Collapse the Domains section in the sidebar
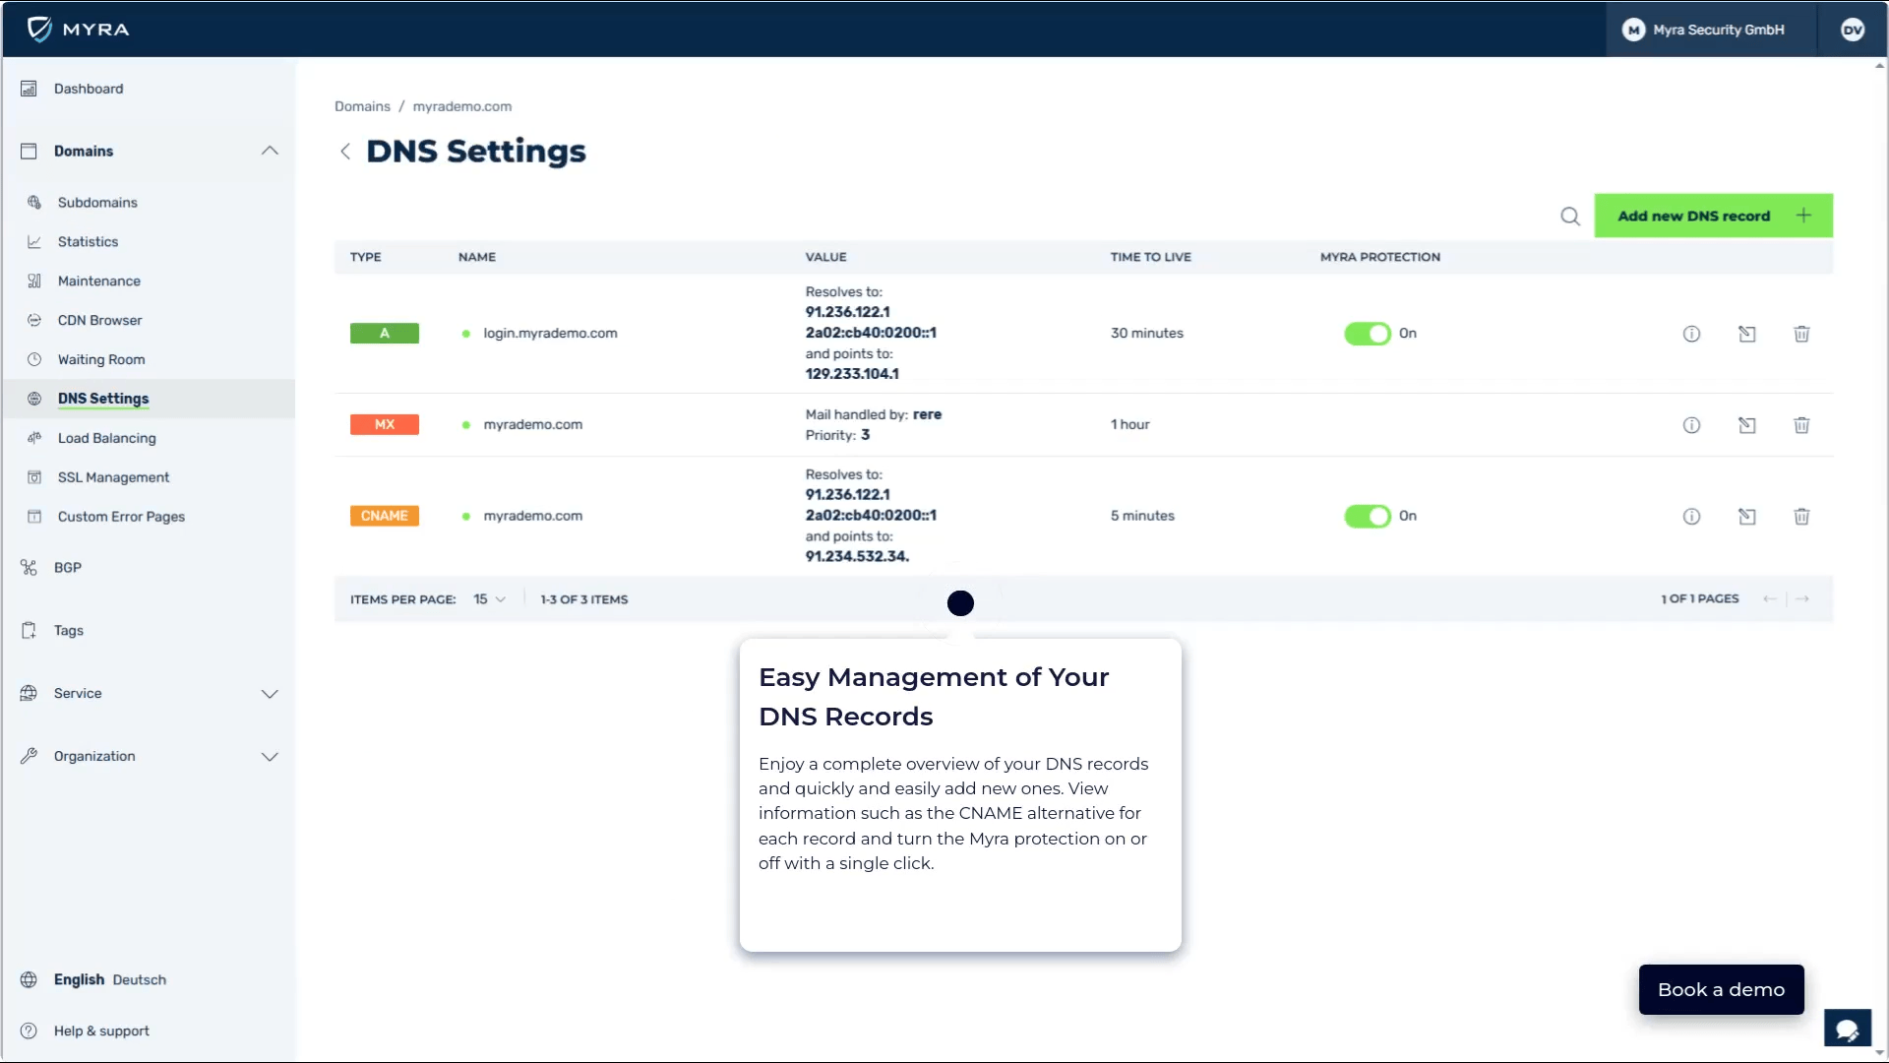This screenshot has height=1063, width=1889. pos(270,151)
